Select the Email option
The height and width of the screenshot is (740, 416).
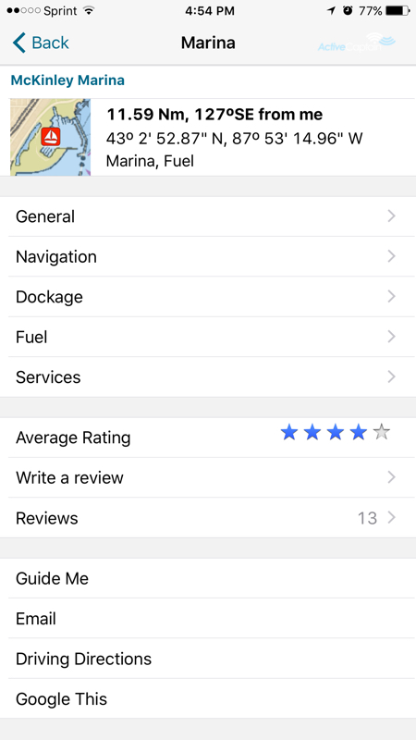tap(208, 618)
